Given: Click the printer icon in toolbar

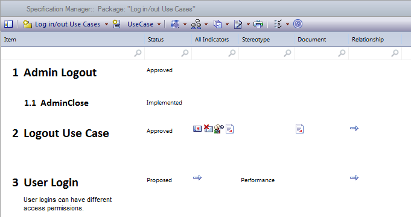Looking at the screenshot, I should 258,24.
